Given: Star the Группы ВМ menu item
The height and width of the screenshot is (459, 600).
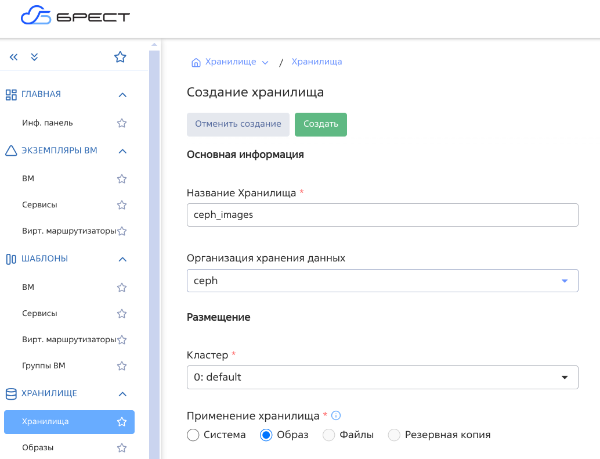Looking at the screenshot, I should coord(122,366).
